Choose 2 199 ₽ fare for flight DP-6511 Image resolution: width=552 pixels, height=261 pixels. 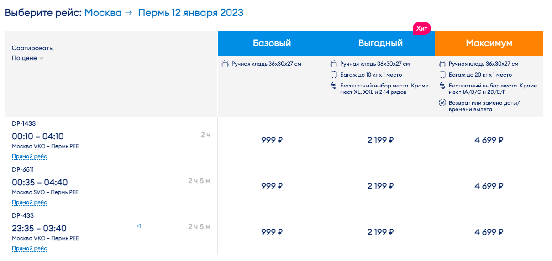pyautogui.click(x=380, y=186)
